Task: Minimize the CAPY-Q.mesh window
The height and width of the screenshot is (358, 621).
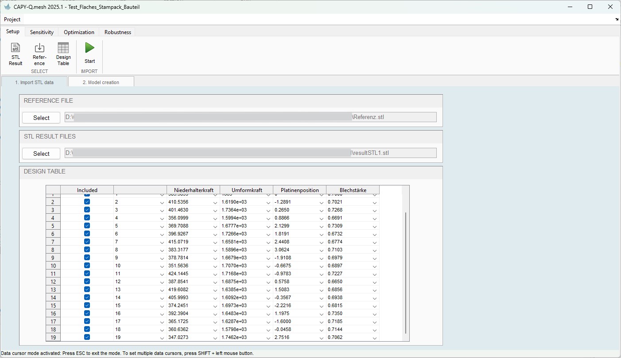Action: click(x=570, y=7)
